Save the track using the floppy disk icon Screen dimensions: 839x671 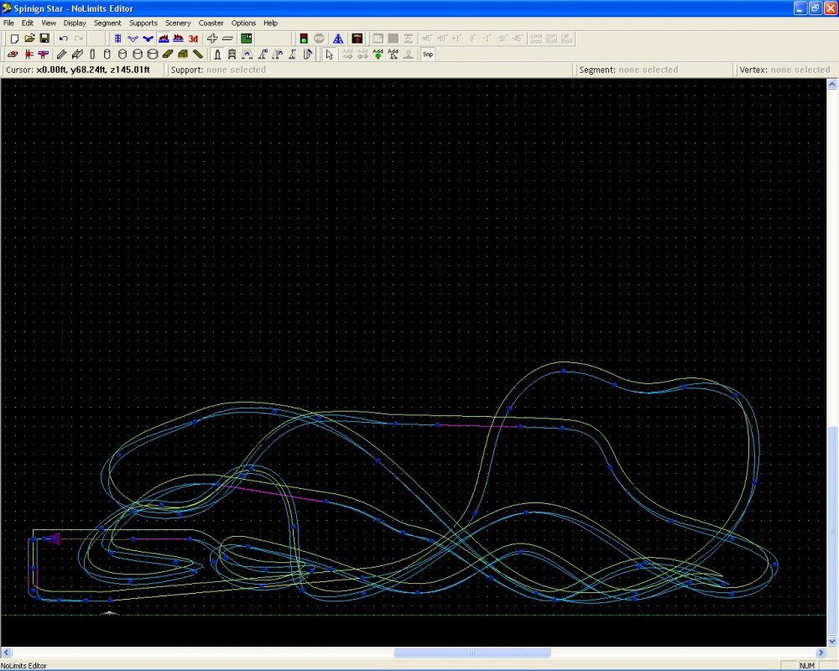pos(44,39)
